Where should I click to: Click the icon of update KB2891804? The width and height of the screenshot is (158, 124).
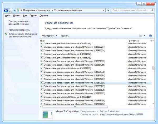(42, 54)
